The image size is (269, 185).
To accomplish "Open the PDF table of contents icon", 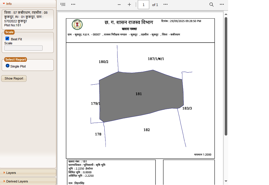I will pyautogui.click(x=63, y=5).
